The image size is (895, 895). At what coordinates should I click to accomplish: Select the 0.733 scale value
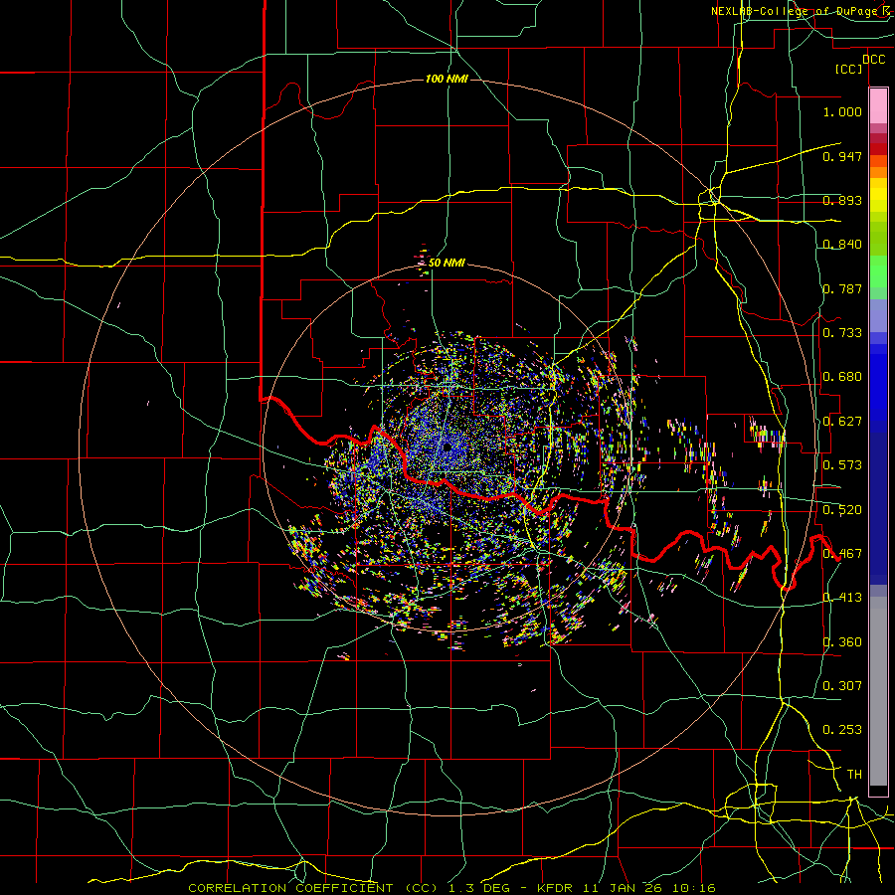point(842,333)
